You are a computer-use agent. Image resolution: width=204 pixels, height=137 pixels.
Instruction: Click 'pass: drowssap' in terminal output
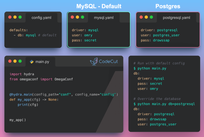coord(152,119)
